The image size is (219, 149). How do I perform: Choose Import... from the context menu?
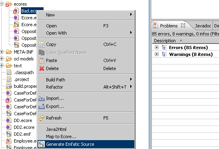pos(86,99)
